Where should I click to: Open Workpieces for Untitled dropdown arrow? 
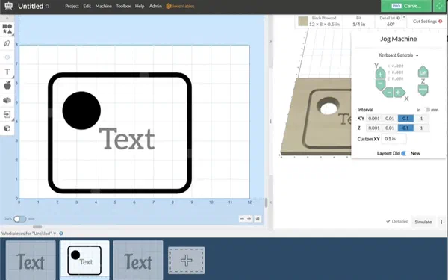(x=55, y=234)
